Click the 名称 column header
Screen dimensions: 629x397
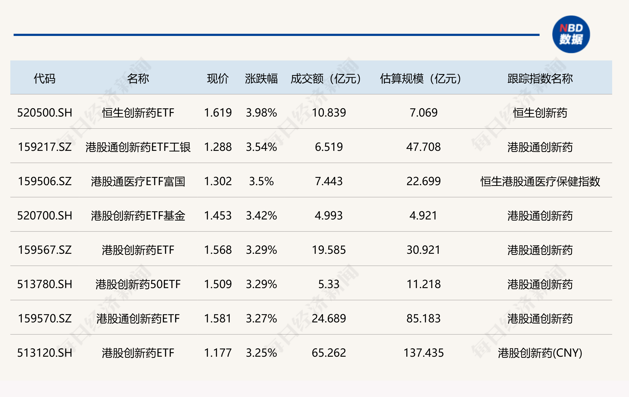[x=138, y=78]
